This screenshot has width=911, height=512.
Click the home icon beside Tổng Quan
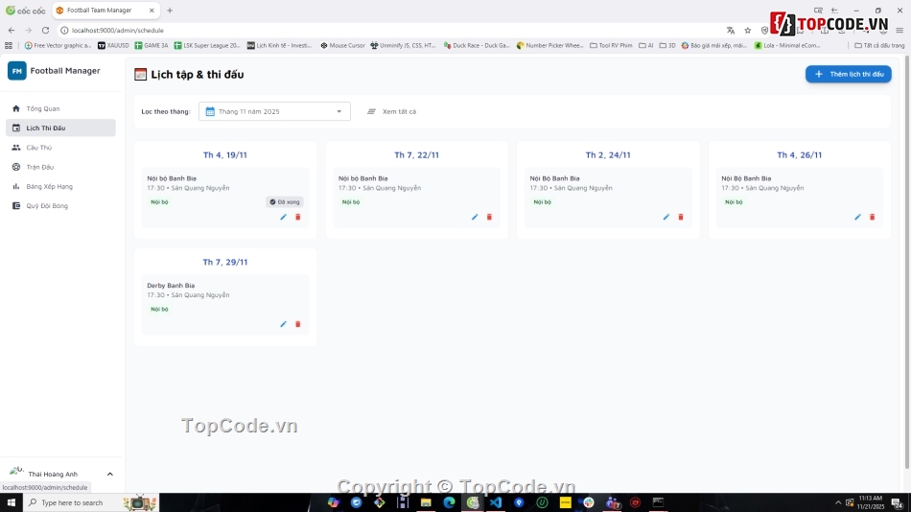click(x=16, y=108)
